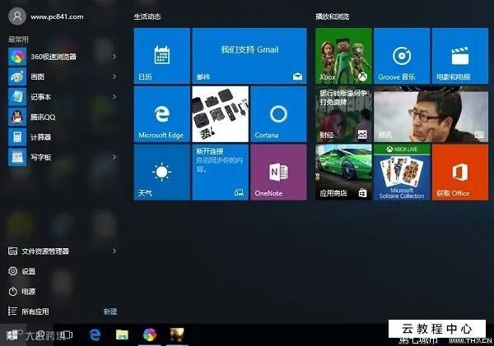Image resolution: width=494 pixels, height=346 pixels.
Task: Open the 邮件 Gmail mail tile
Action: [249, 56]
